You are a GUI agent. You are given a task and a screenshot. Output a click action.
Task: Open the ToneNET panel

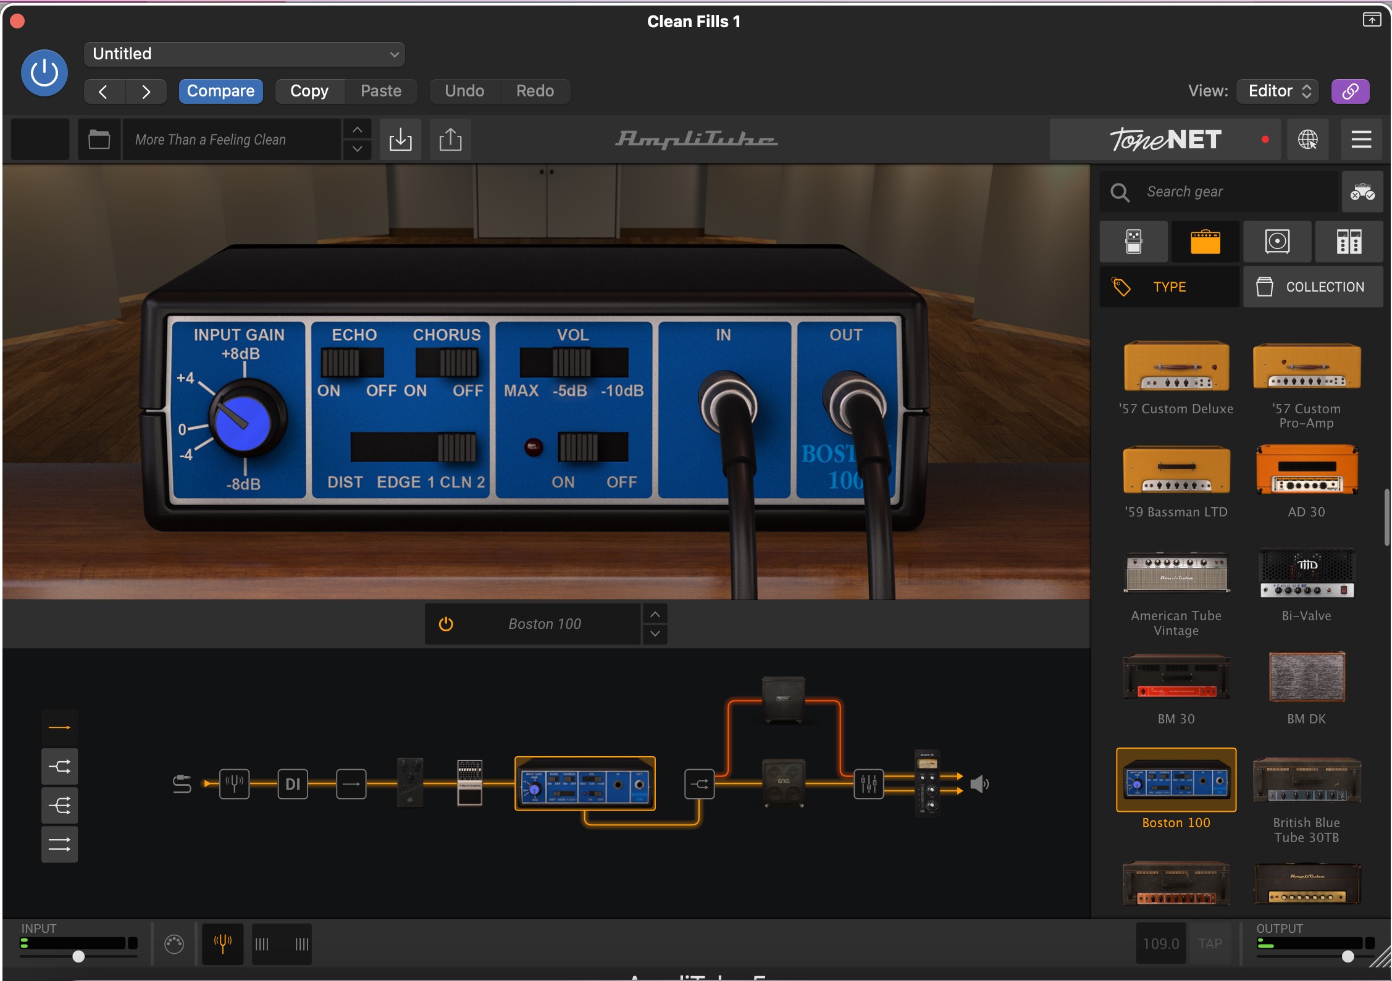click(1165, 140)
